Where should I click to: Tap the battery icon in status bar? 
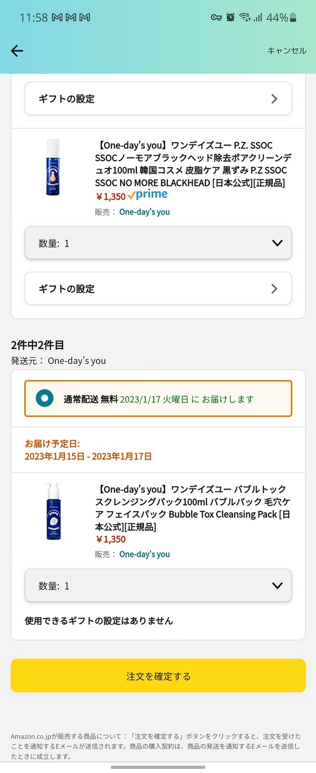click(x=293, y=18)
